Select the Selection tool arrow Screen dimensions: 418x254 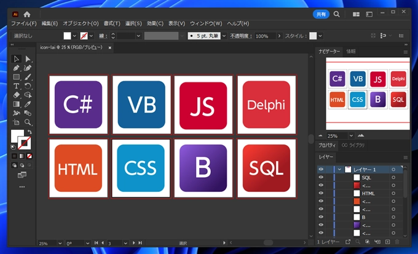coord(17,59)
